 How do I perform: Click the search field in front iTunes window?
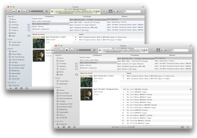tap(180, 50)
